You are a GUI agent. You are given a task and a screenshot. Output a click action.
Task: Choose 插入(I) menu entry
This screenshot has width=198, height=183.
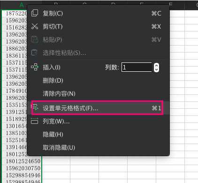click(x=52, y=68)
